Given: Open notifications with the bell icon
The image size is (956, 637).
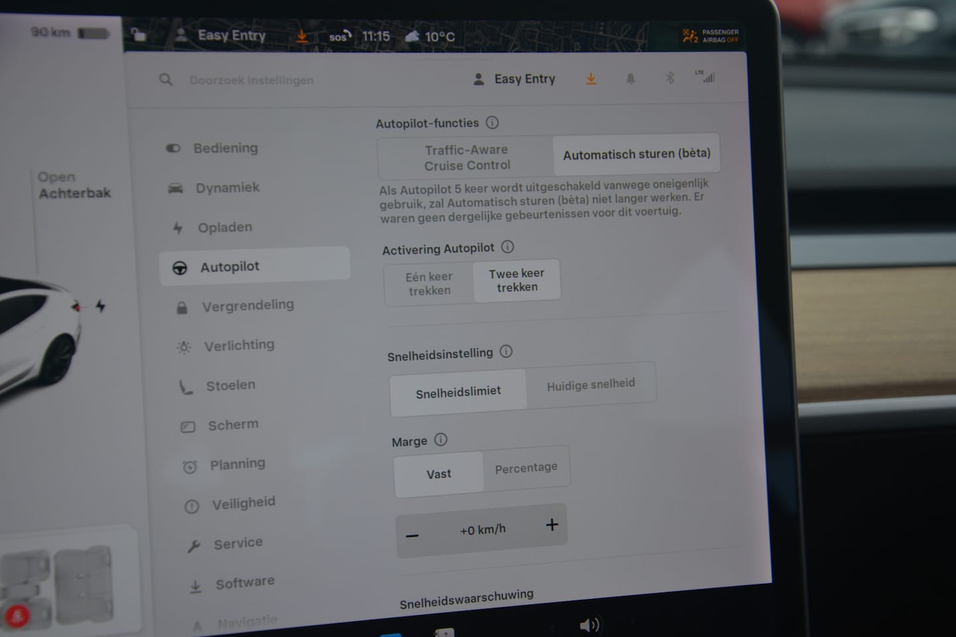Looking at the screenshot, I should [x=631, y=79].
